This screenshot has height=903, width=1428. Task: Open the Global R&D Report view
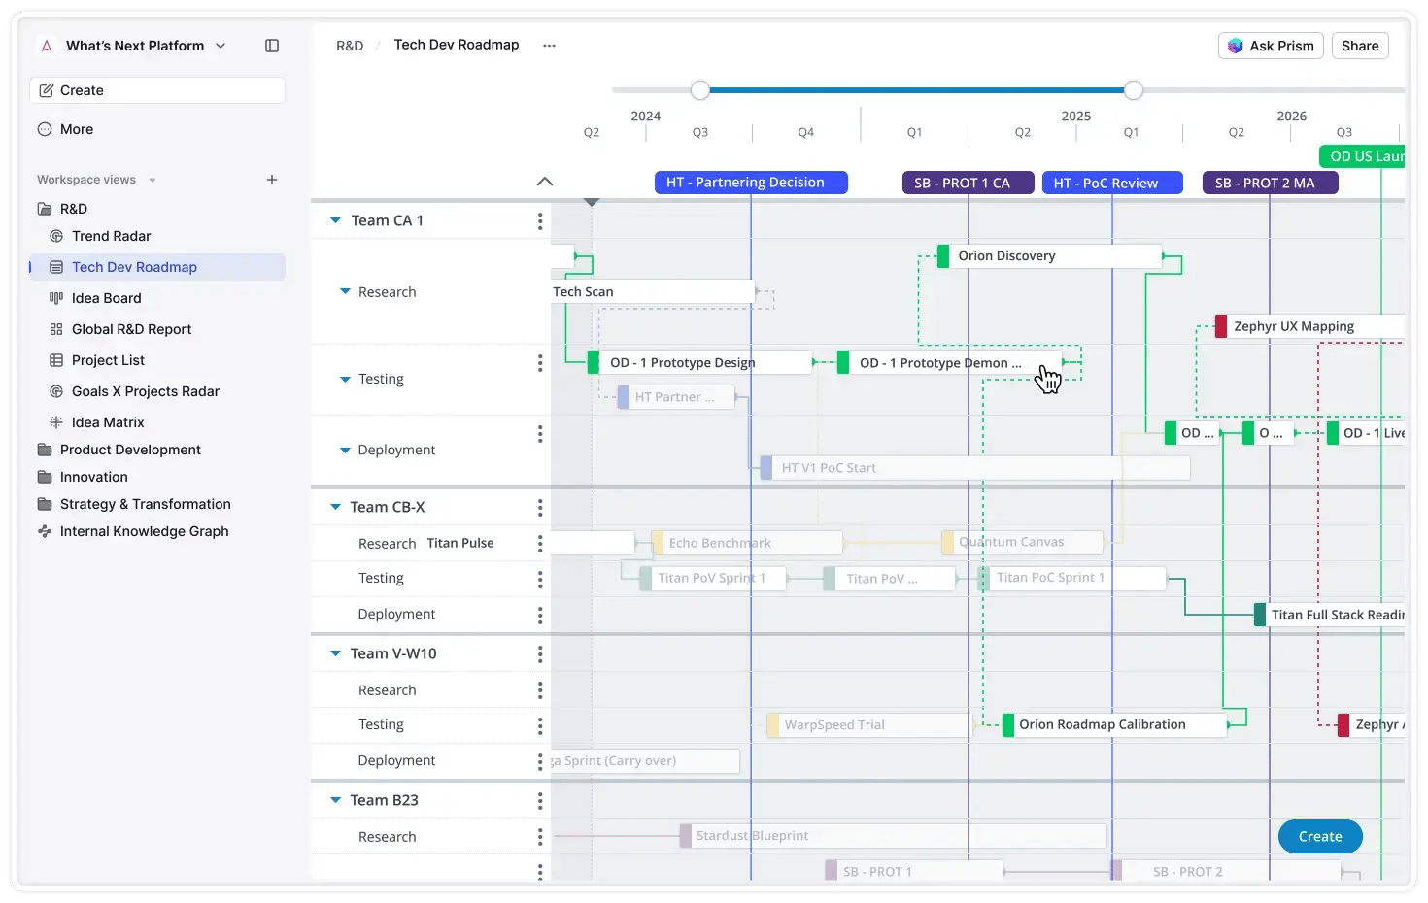pos(131,329)
